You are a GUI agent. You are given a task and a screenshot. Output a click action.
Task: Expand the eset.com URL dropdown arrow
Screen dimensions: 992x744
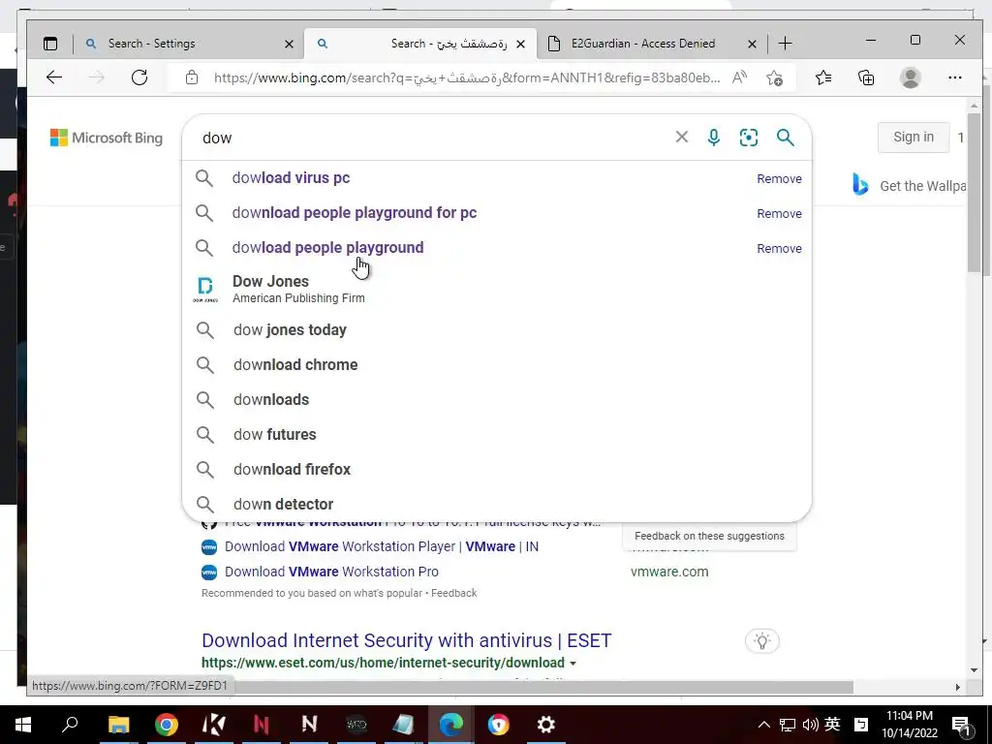573,664
